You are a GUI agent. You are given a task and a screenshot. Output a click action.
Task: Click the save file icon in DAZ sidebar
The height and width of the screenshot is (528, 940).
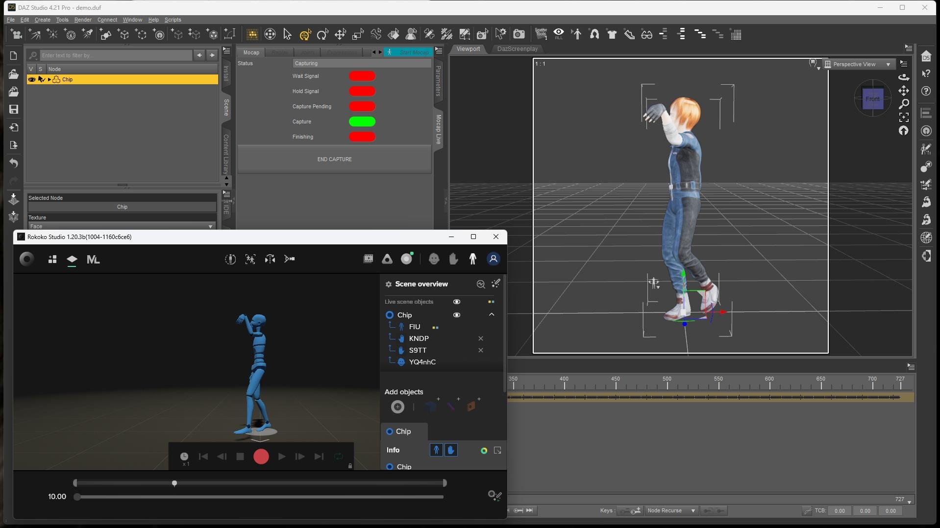(x=14, y=109)
